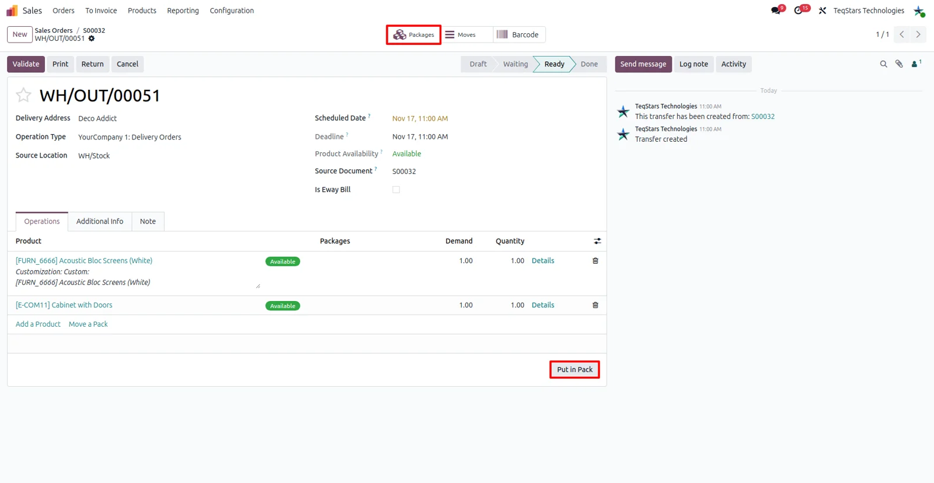Select the Draft status stage
934x483 pixels.
point(478,64)
